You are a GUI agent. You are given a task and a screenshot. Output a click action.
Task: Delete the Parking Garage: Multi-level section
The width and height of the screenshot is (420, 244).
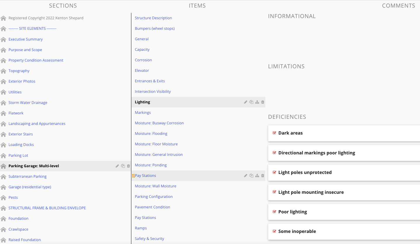click(x=128, y=166)
